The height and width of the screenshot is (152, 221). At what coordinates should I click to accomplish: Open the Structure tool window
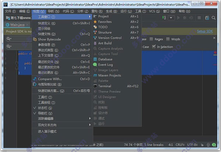[117, 32]
